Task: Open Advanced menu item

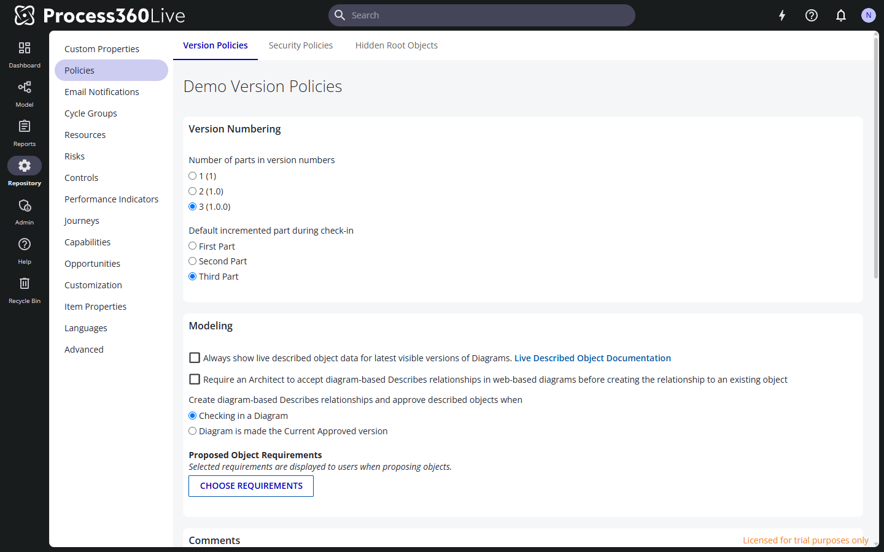Action: tap(111, 350)
